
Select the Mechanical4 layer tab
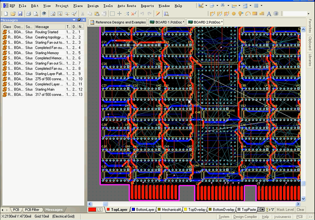click(x=169, y=209)
